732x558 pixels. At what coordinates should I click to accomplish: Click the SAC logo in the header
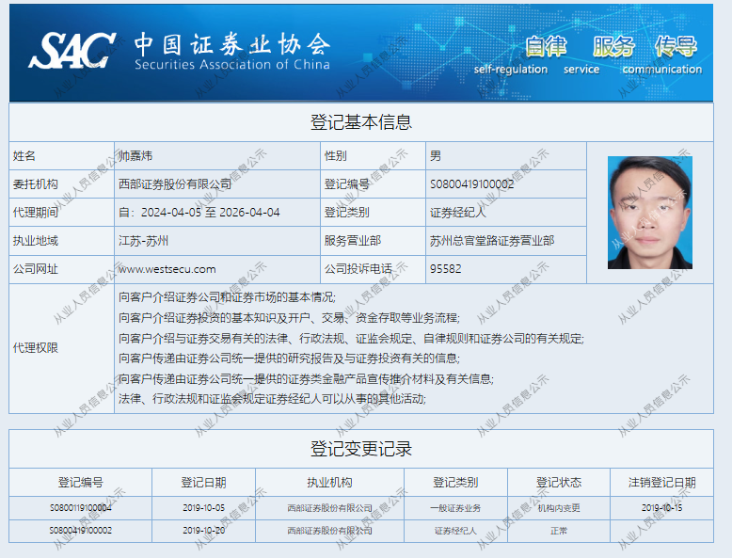[x=72, y=52]
